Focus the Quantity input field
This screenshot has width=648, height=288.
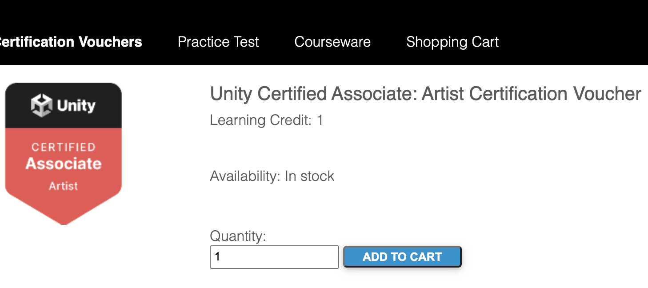(274, 257)
